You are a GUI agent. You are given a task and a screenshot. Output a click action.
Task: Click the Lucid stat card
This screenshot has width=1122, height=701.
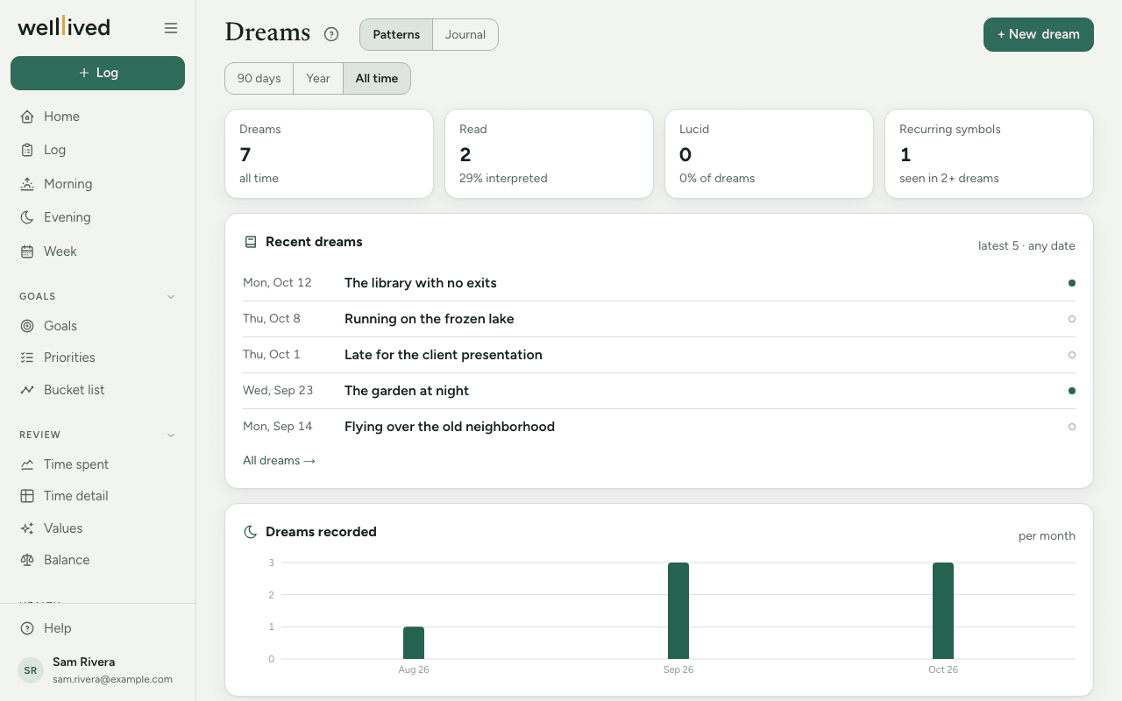tap(769, 153)
